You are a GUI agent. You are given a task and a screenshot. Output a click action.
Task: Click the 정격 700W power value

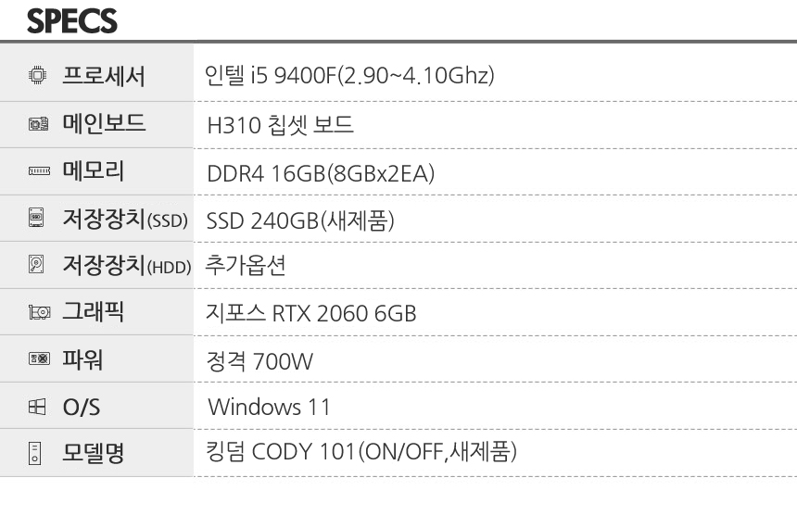[259, 361]
